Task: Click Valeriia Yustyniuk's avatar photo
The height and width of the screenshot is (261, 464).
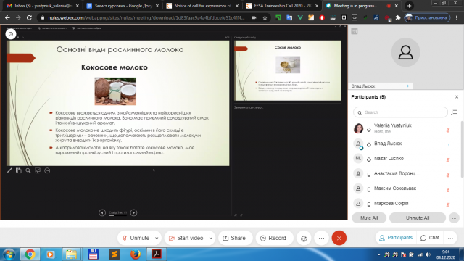Action: point(358,128)
